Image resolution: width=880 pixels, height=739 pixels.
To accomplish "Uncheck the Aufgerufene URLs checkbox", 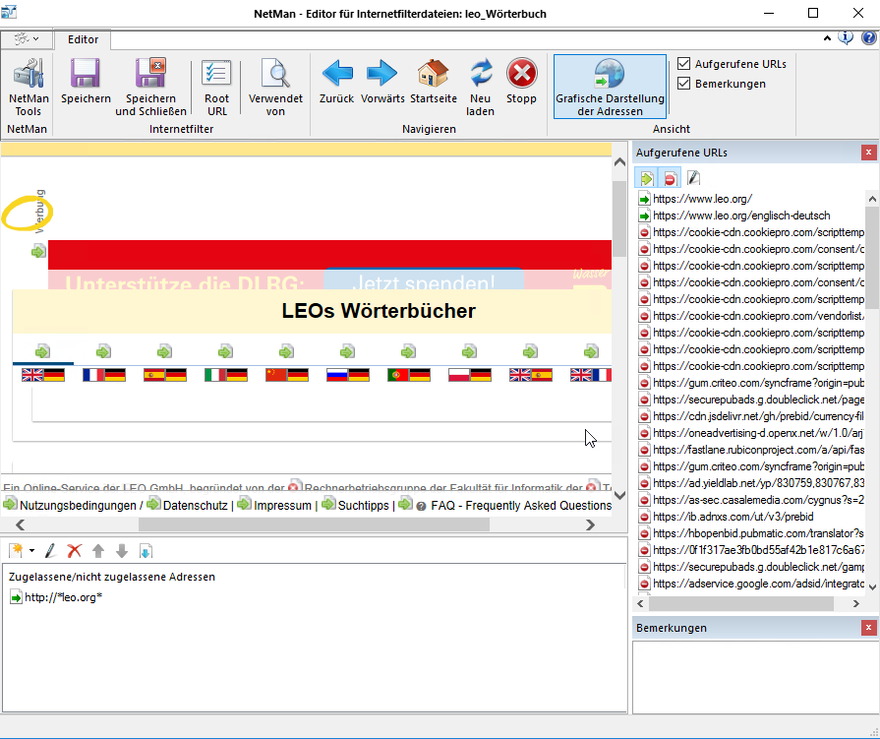I will coord(684,64).
